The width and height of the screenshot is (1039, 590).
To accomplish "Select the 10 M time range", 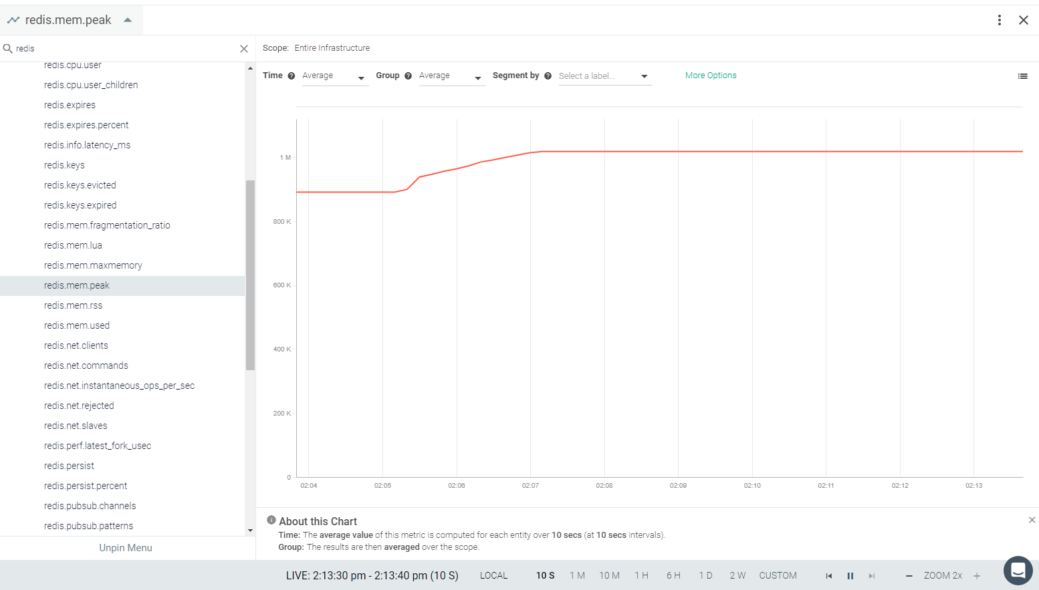I will 610,576.
